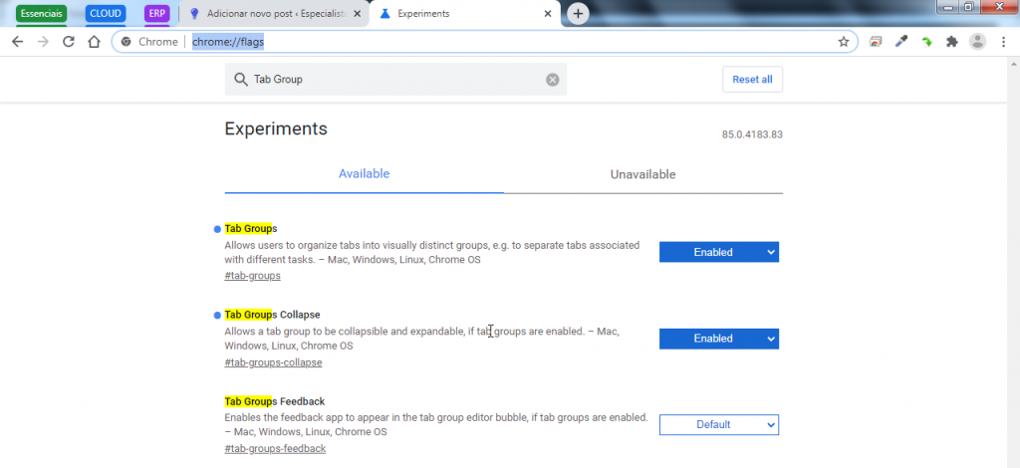
Task: Reload the page with the refresh icon
Action: 69,42
